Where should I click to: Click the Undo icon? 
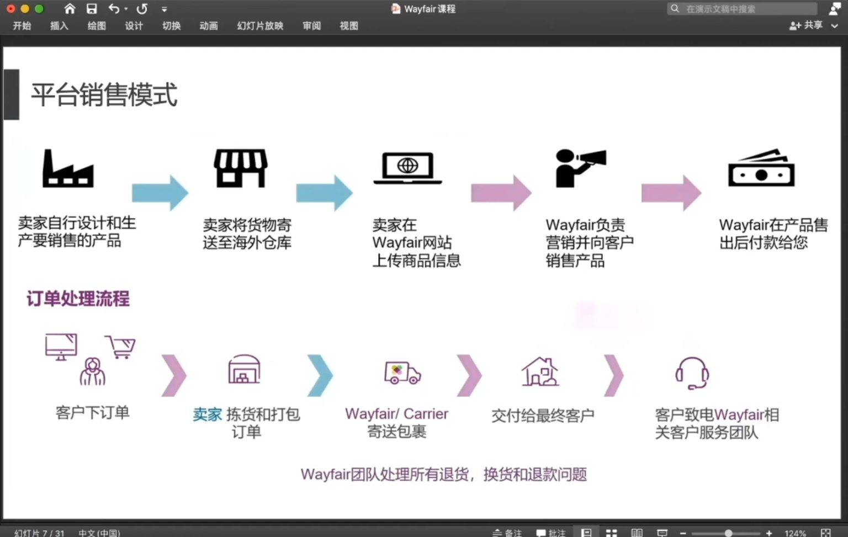click(x=114, y=8)
